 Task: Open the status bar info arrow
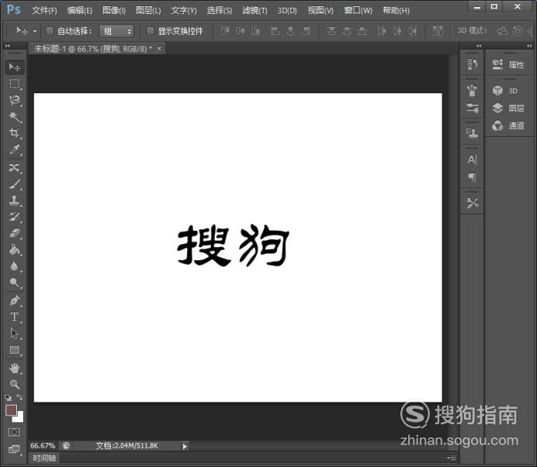[185, 446]
